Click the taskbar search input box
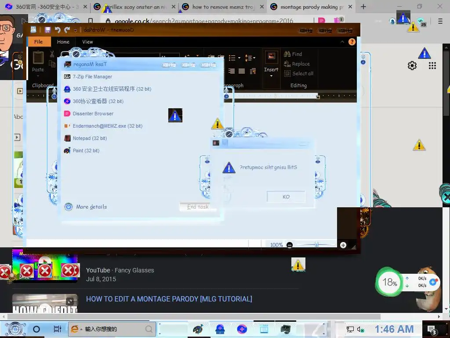The image size is (450, 338). [112, 329]
